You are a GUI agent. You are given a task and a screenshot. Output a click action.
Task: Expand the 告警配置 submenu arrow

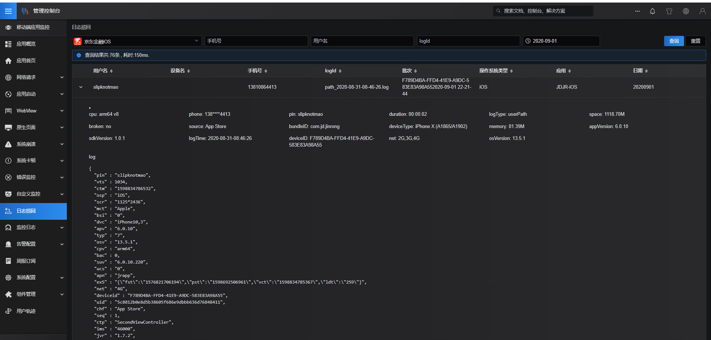point(62,244)
